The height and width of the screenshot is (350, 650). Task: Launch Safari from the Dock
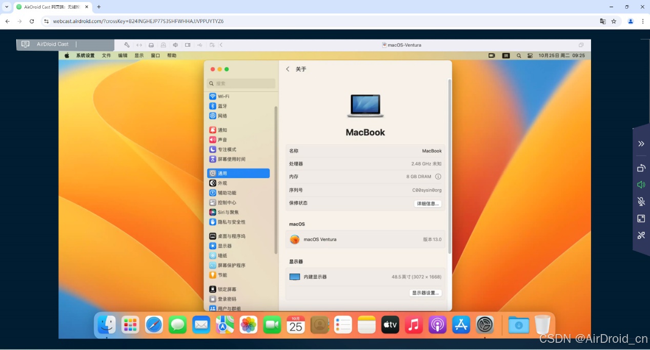tap(154, 324)
